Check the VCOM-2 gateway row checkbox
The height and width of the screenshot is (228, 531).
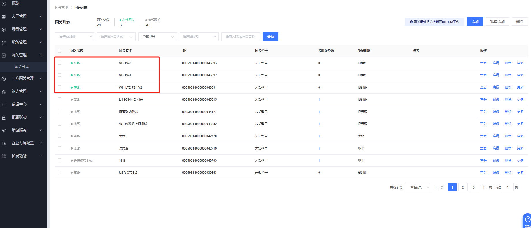pos(60,63)
